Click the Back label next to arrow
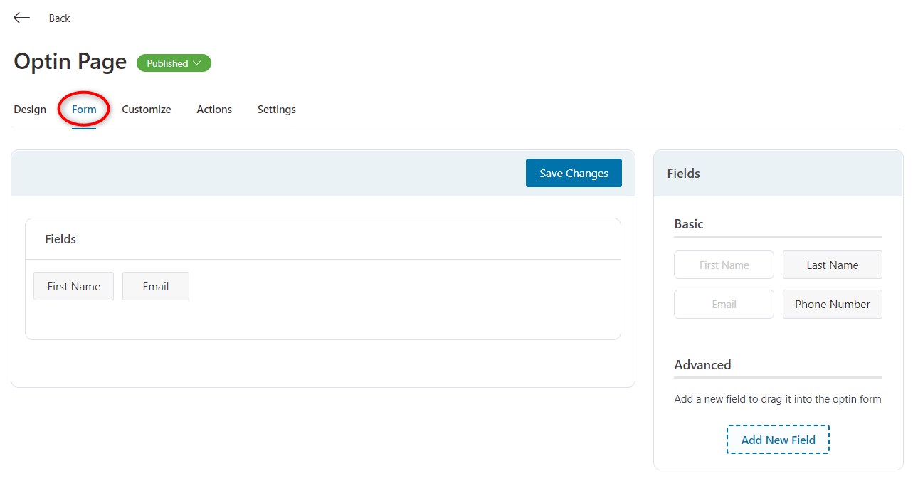 (x=59, y=18)
